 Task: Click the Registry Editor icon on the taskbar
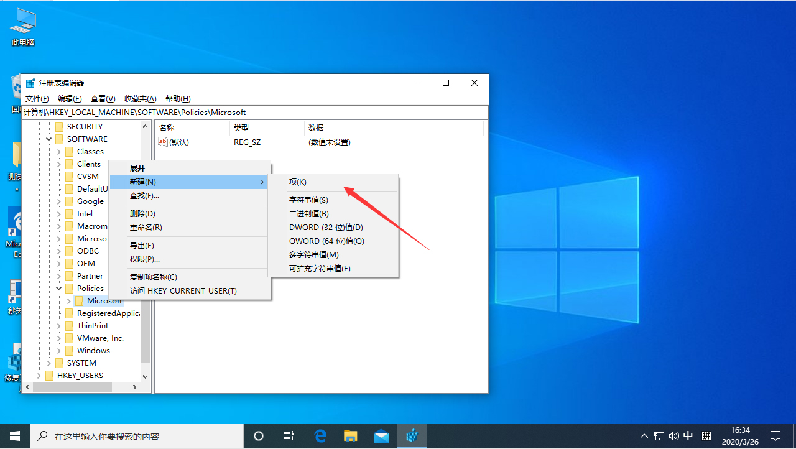412,435
